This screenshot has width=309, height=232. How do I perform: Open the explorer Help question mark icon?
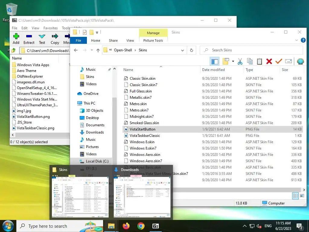303,40
